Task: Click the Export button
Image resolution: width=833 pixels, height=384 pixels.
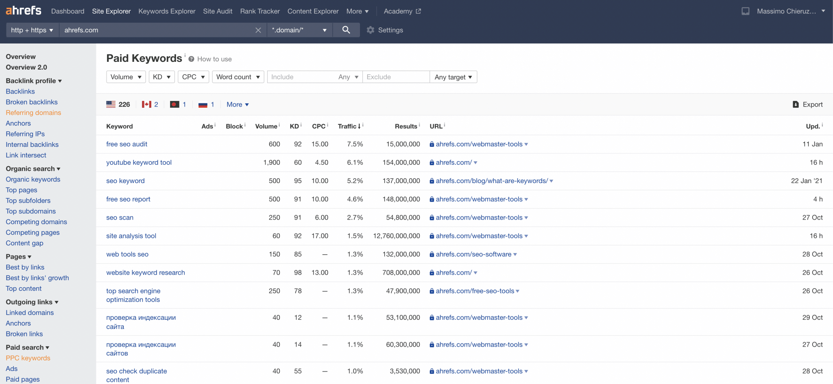Action: point(808,105)
